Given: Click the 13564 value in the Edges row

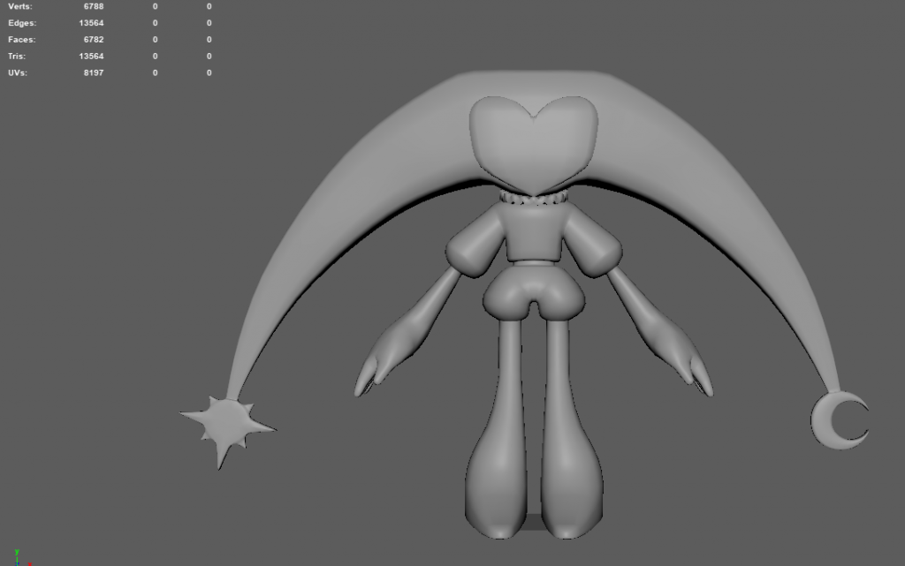Looking at the screenshot, I should (91, 23).
